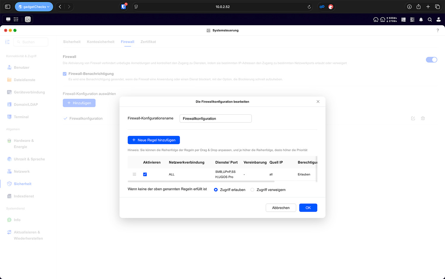
Task: Click the notification bell icon
Action: coord(421,20)
